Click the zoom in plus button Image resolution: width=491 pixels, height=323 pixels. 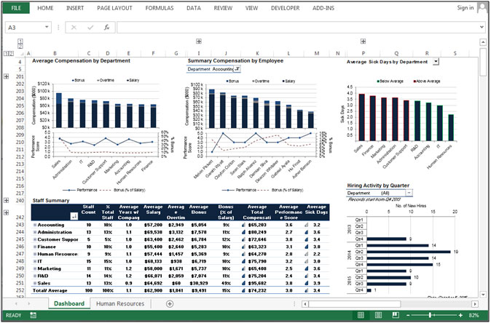coord(460,315)
